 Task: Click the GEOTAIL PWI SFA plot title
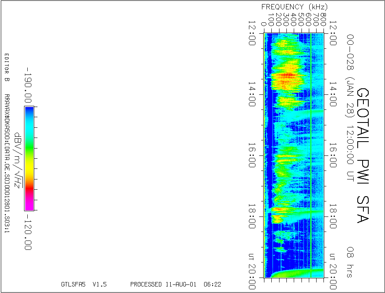[362, 155]
